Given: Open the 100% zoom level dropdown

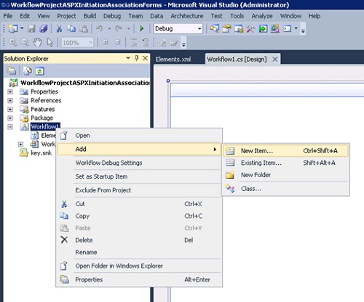Looking at the screenshot, I should [90, 43].
